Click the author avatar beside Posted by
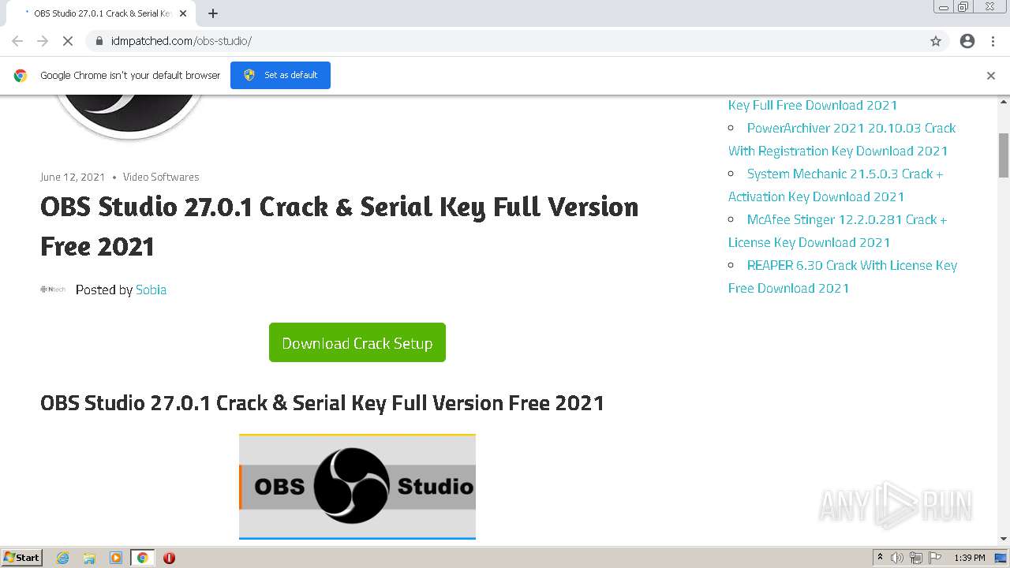The height and width of the screenshot is (568, 1010). point(53,290)
